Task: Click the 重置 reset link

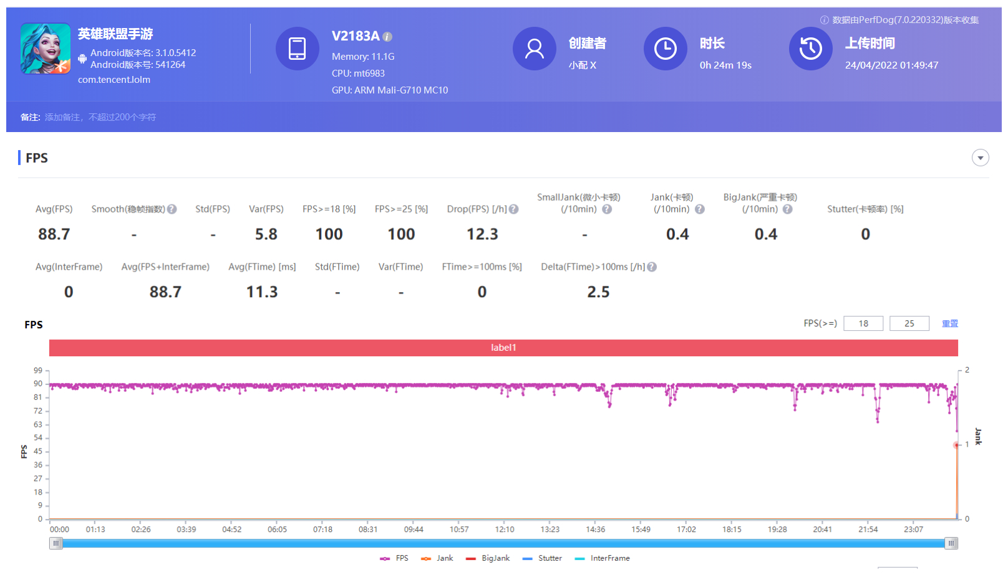Action: coord(950,323)
